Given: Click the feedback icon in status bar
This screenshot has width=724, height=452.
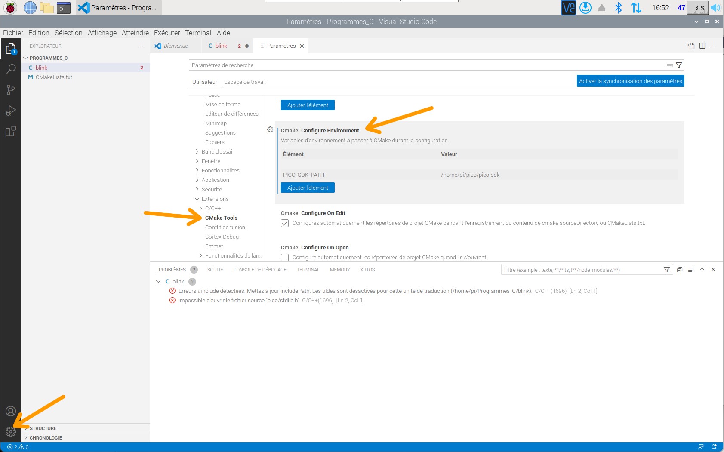Looking at the screenshot, I should [701, 447].
